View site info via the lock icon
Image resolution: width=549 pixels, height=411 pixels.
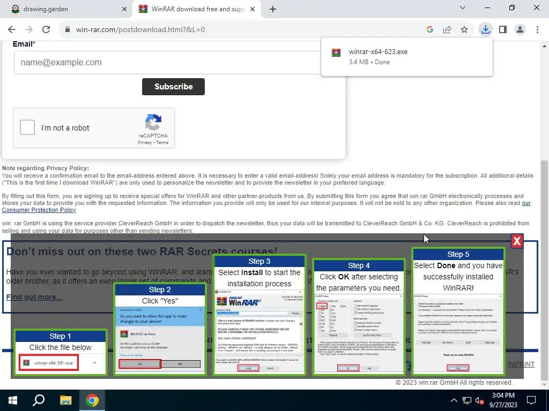click(x=68, y=30)
